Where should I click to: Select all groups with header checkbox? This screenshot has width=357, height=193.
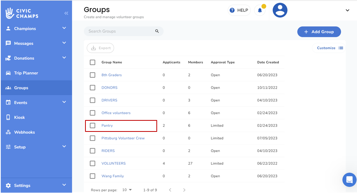tap(93, 62)
